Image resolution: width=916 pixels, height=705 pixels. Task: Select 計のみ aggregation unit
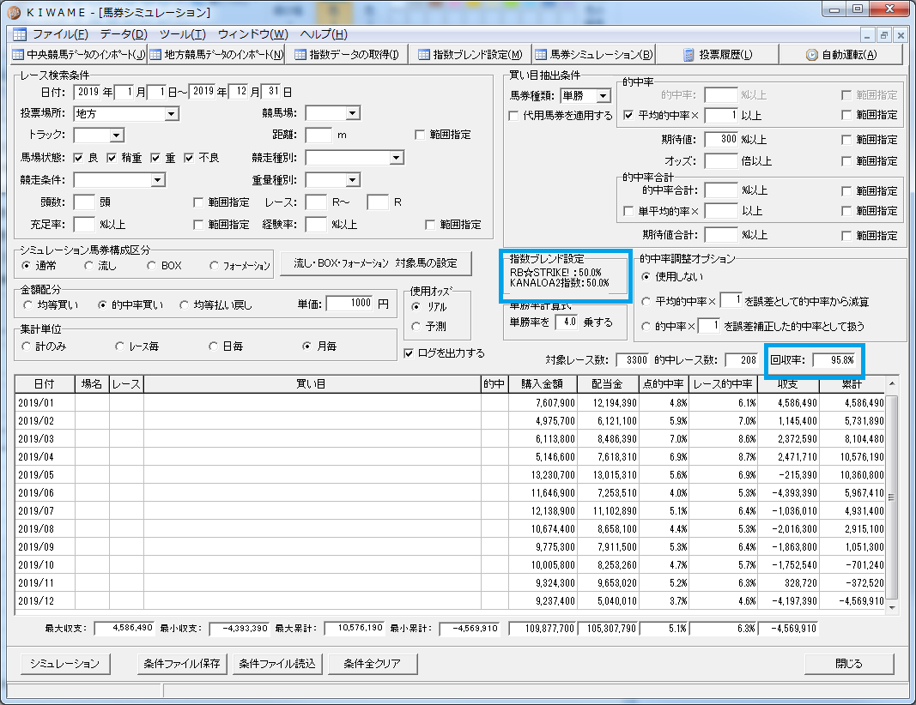point(26,346)
